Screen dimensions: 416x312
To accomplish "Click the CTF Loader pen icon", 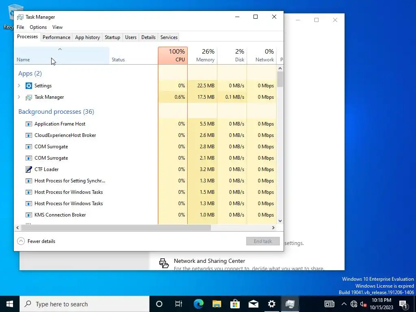I will click(29, 169).
